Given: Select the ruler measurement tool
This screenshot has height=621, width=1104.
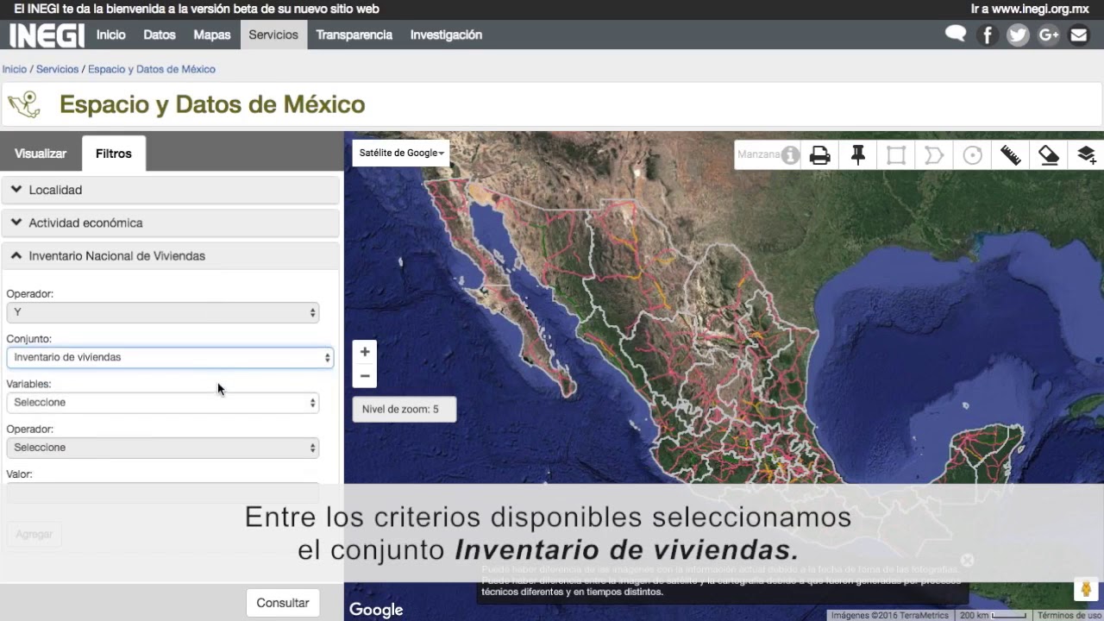Looking at the screenshot, I should tap(1010, 155).
